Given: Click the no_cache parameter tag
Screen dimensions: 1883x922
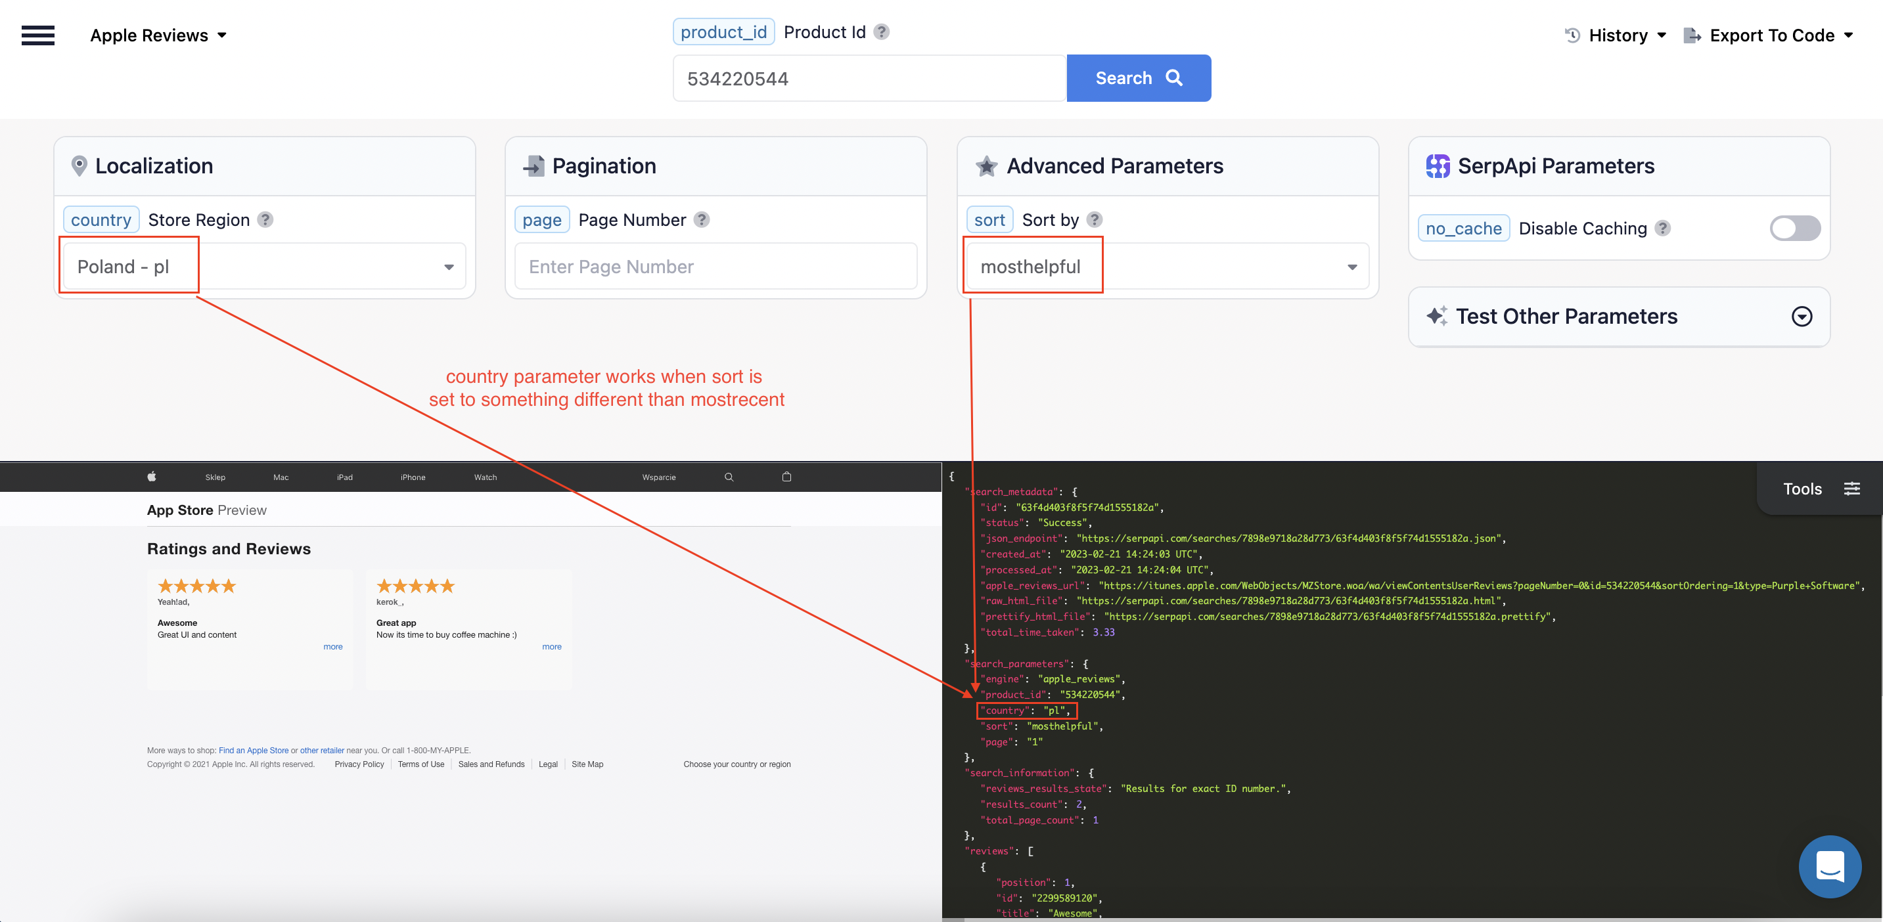Looking at the screenshot, I should (1463, 228).
